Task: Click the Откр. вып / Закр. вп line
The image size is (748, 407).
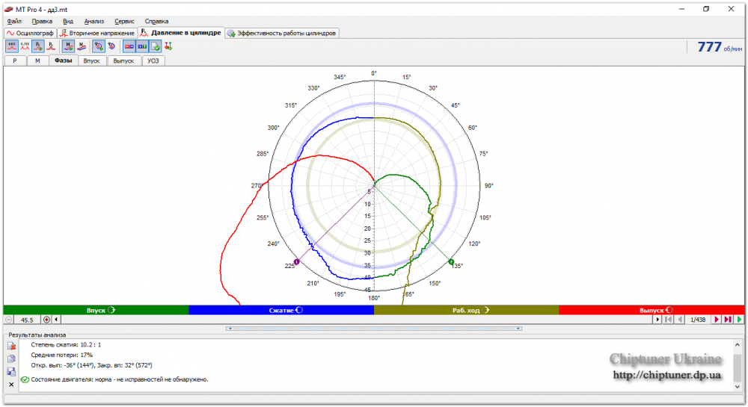Action: pyautogui.click(x=91, y=365)
